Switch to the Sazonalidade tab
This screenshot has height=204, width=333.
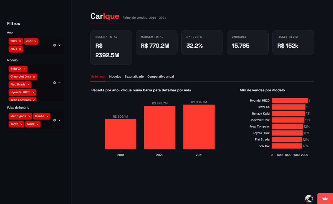(x=134, y=77)
